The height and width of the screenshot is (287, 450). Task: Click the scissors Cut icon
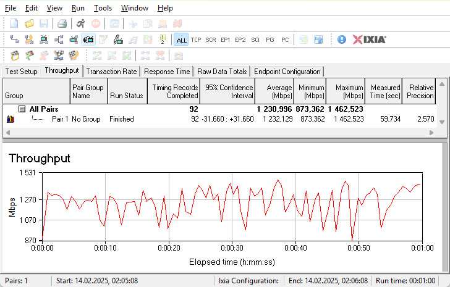click(x=133, y=23)
